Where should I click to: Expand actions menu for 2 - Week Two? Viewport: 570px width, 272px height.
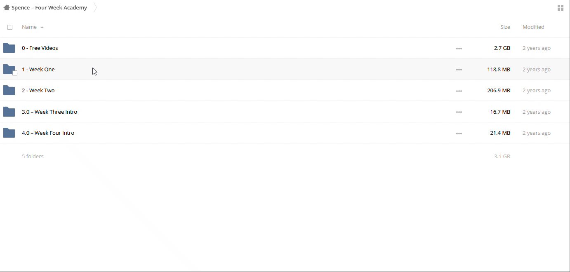[459, 91]
